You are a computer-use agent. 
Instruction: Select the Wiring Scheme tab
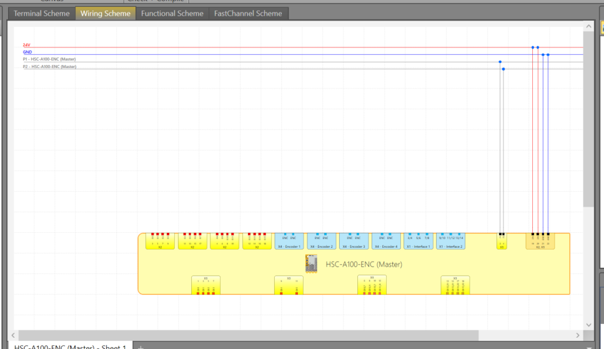[x=106, y=14]
